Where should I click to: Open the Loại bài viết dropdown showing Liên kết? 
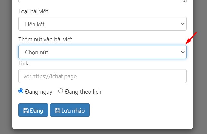coord(102,24)
